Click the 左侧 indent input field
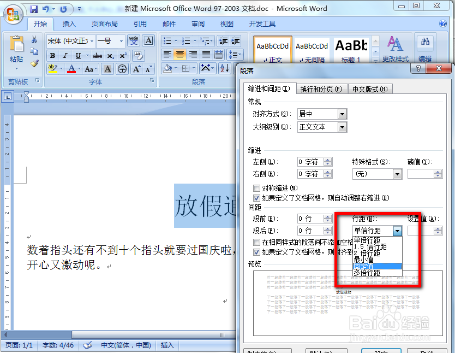455x353 pixels. coord(310,162)
